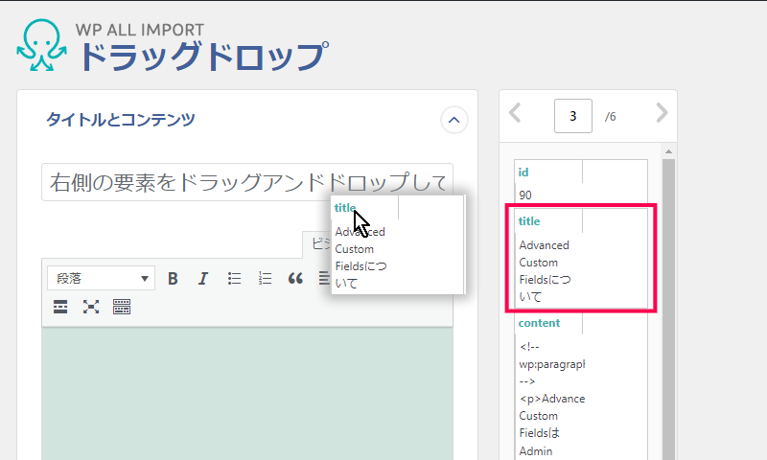767x460 pixels.
Task: Click the タイトルとコンテンツ section heading
Action: tap(121, 120)
